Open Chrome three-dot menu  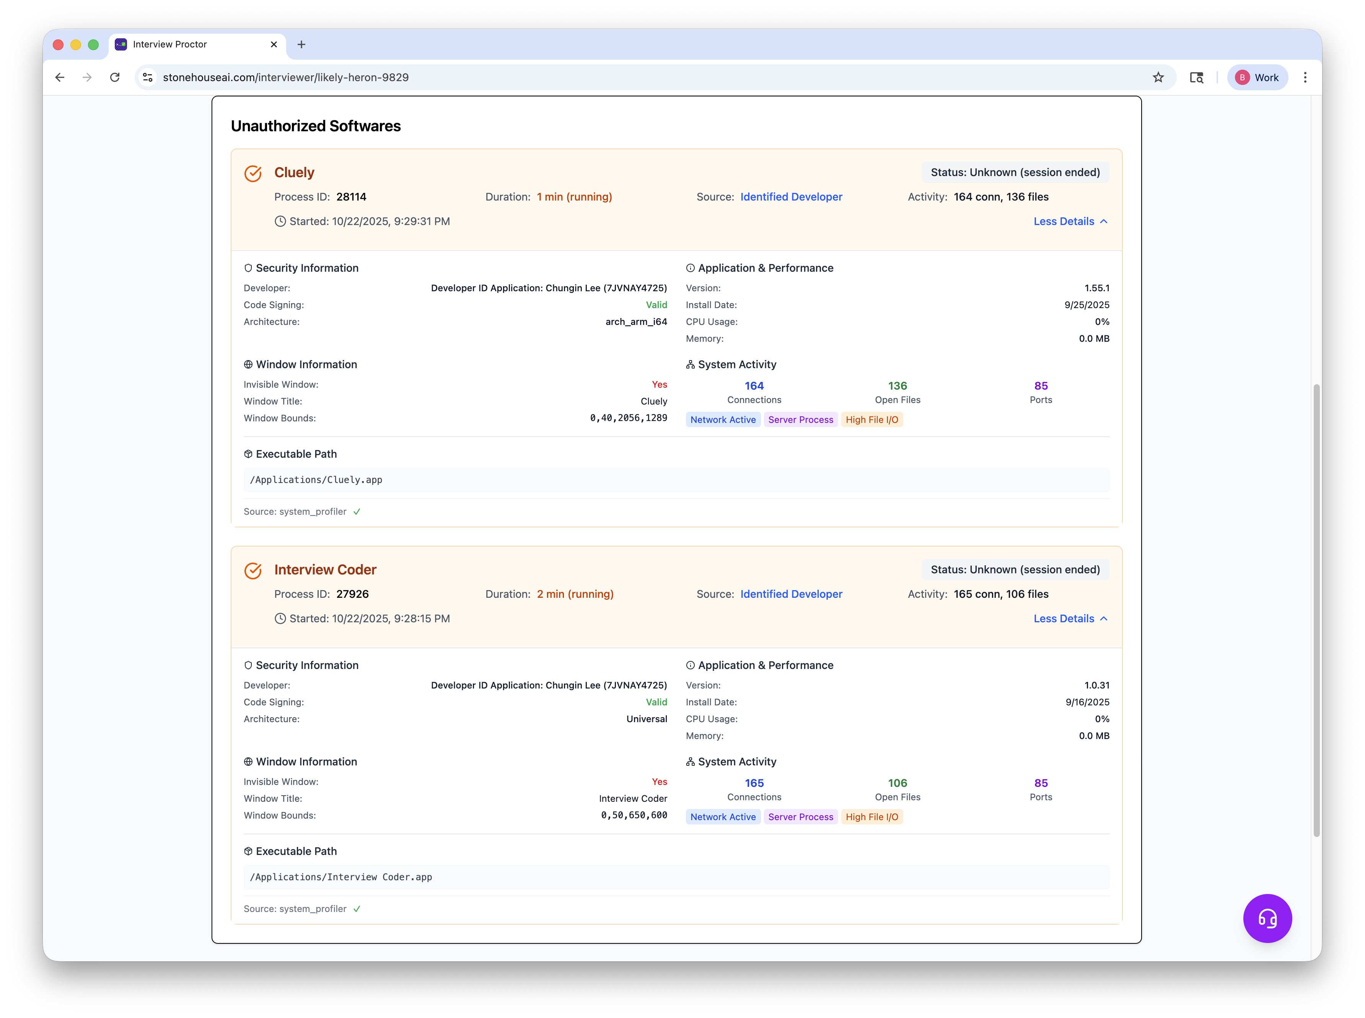(x=1305, y=77)
